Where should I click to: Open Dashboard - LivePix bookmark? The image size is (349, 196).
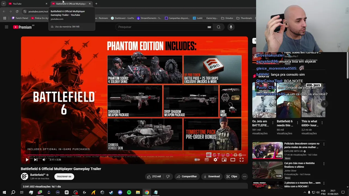[122, 18]
